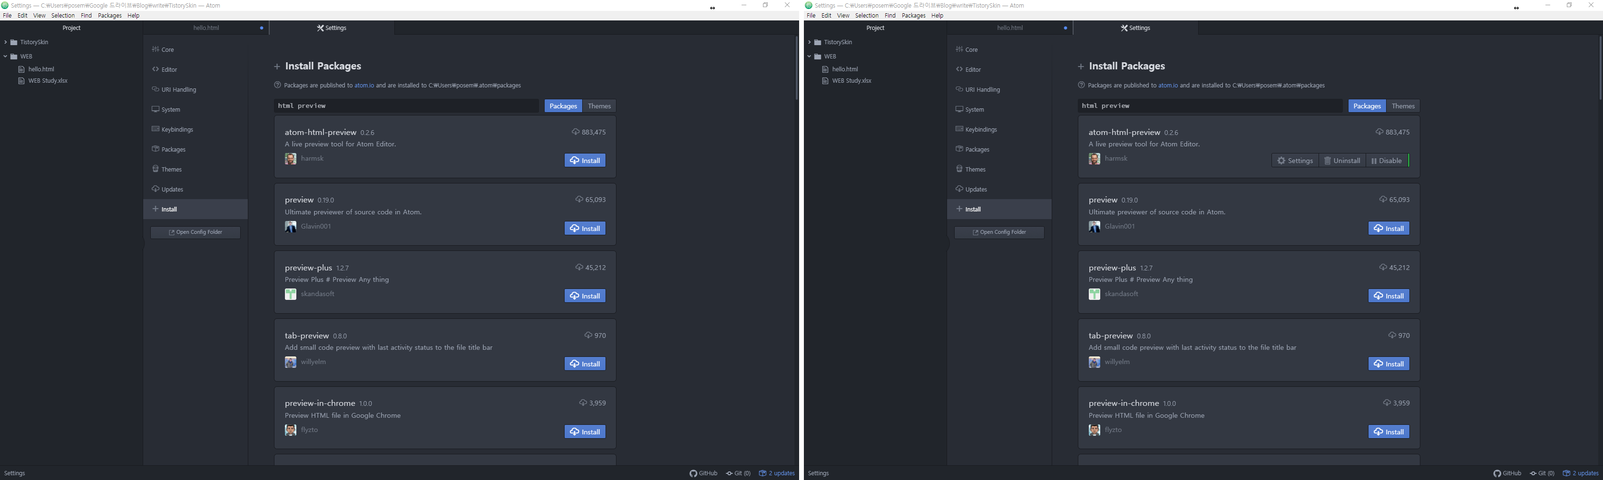Open Keybindings settings in right window

coord(999,129)
